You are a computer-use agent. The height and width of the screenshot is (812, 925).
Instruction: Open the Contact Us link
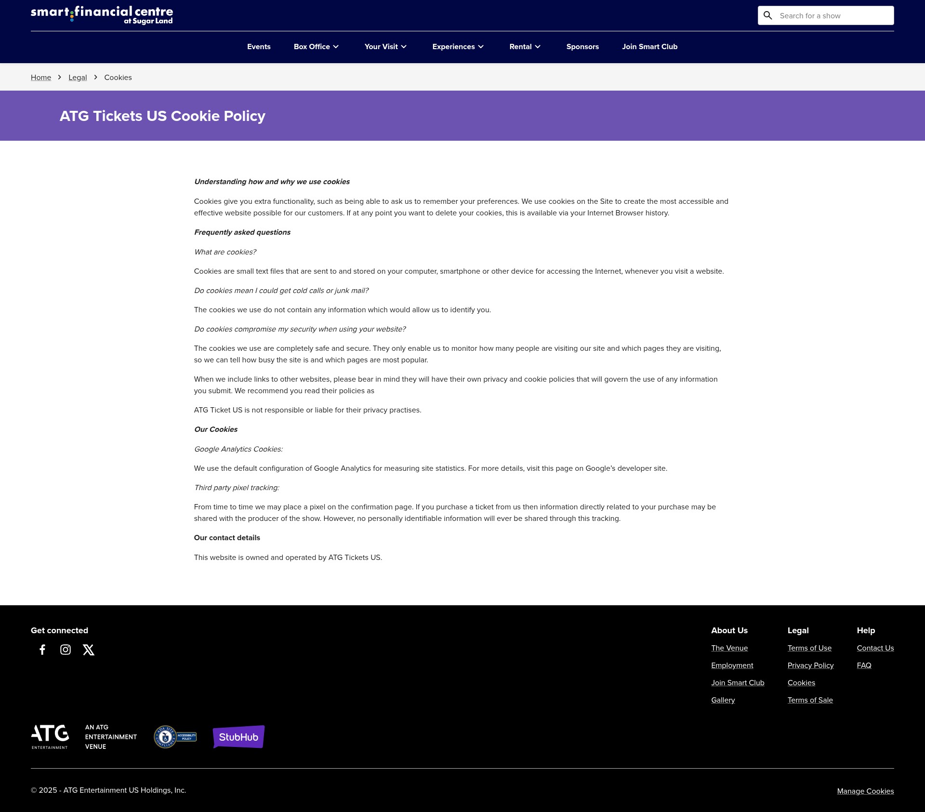click(x=875, y=648)
